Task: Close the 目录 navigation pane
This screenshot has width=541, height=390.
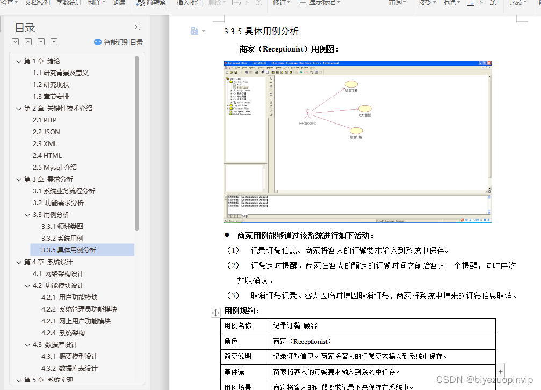Action: (x=137, y=27)
